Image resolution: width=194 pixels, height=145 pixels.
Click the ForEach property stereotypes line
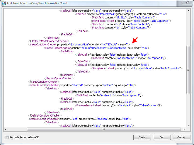click(121, 14)
